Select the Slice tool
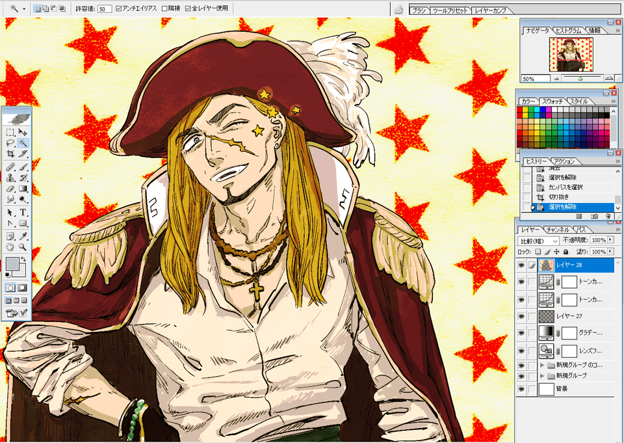Image resolution: width=624 pixels, height=443 pixels. click(23, 154)
